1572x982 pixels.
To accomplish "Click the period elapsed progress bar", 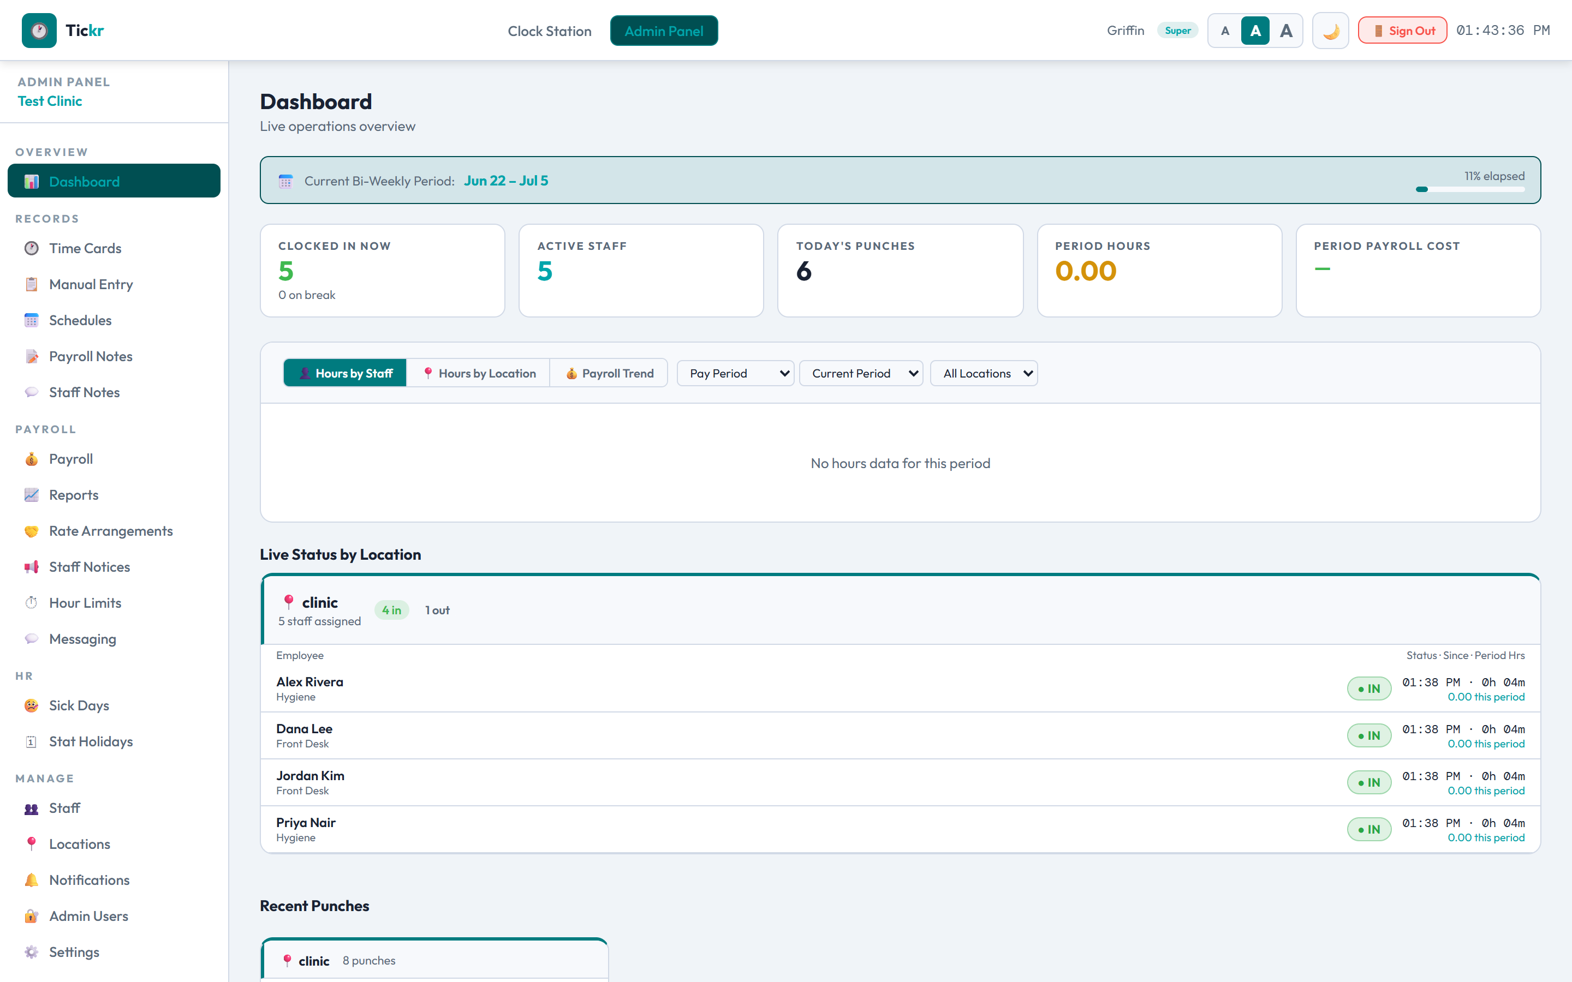I will (1470, 190).
